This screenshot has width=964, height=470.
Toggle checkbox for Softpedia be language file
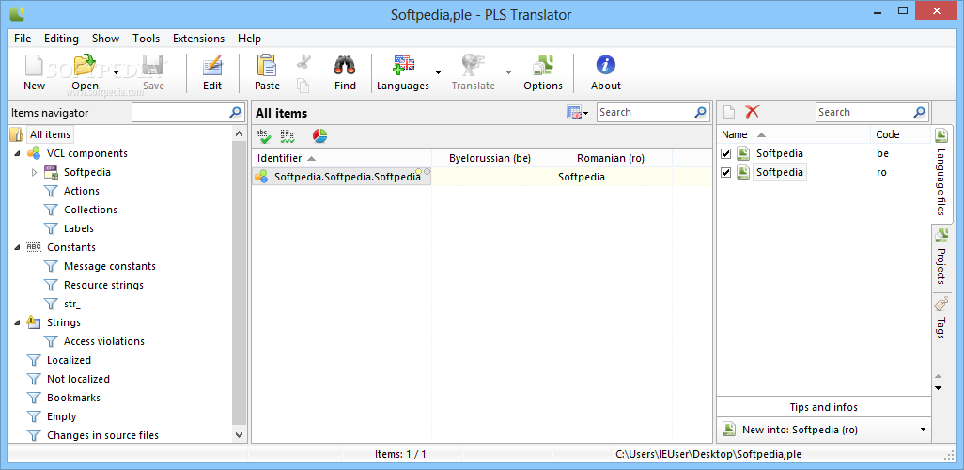point(725,154)
